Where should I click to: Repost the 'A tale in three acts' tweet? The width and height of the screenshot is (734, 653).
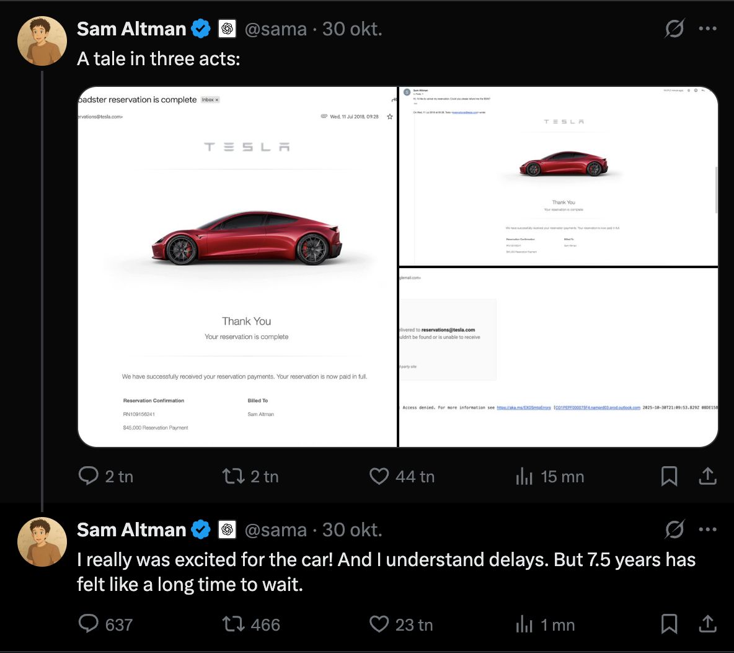click(234, 476)
